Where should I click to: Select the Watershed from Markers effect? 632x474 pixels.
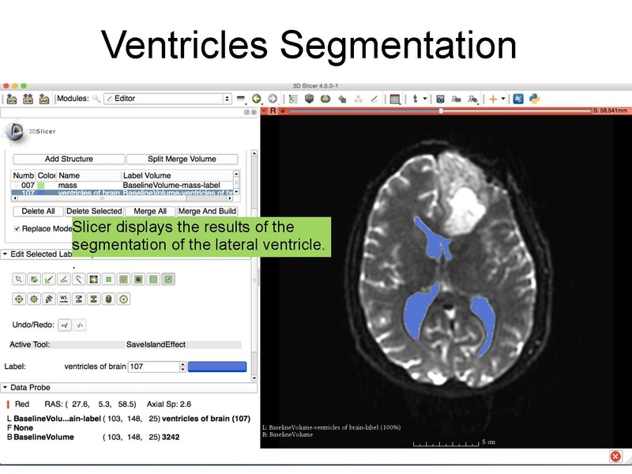click(x=63, y=298)
